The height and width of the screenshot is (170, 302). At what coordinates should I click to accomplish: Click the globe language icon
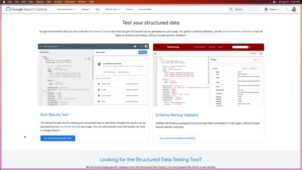266,9
